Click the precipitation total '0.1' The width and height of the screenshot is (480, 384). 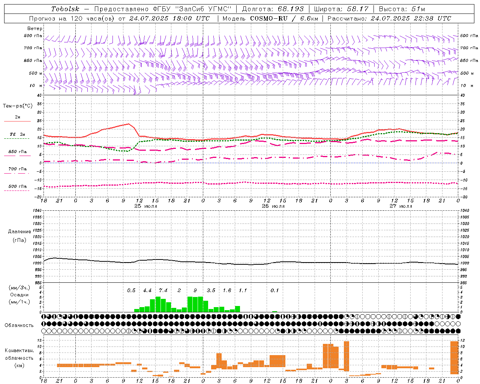275,290
